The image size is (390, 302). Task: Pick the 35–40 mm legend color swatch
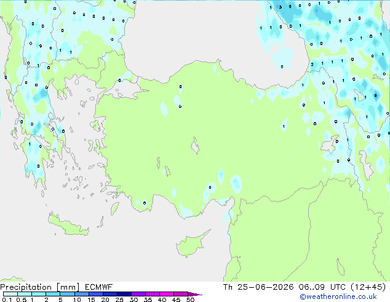(152, 294)
